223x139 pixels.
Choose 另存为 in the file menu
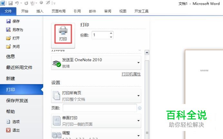[x=15, y=30]
